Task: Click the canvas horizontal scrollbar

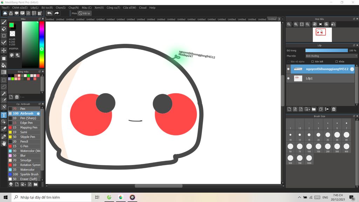Action: coord(158,186)
